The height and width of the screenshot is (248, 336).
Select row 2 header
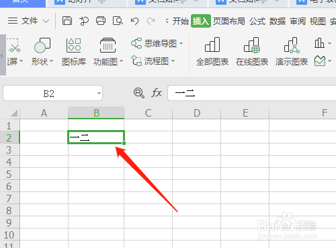(x=9, y=137)
